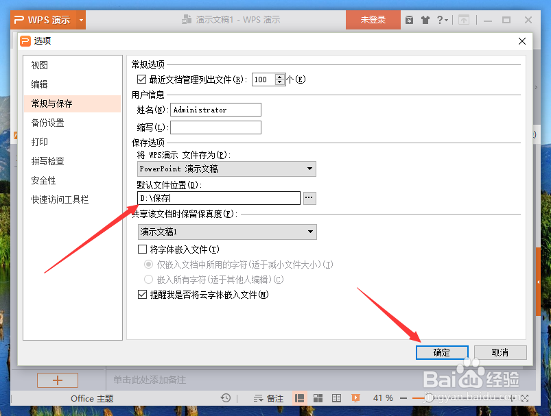Open the membership wallet icon in title bar

tap(409, 20)
